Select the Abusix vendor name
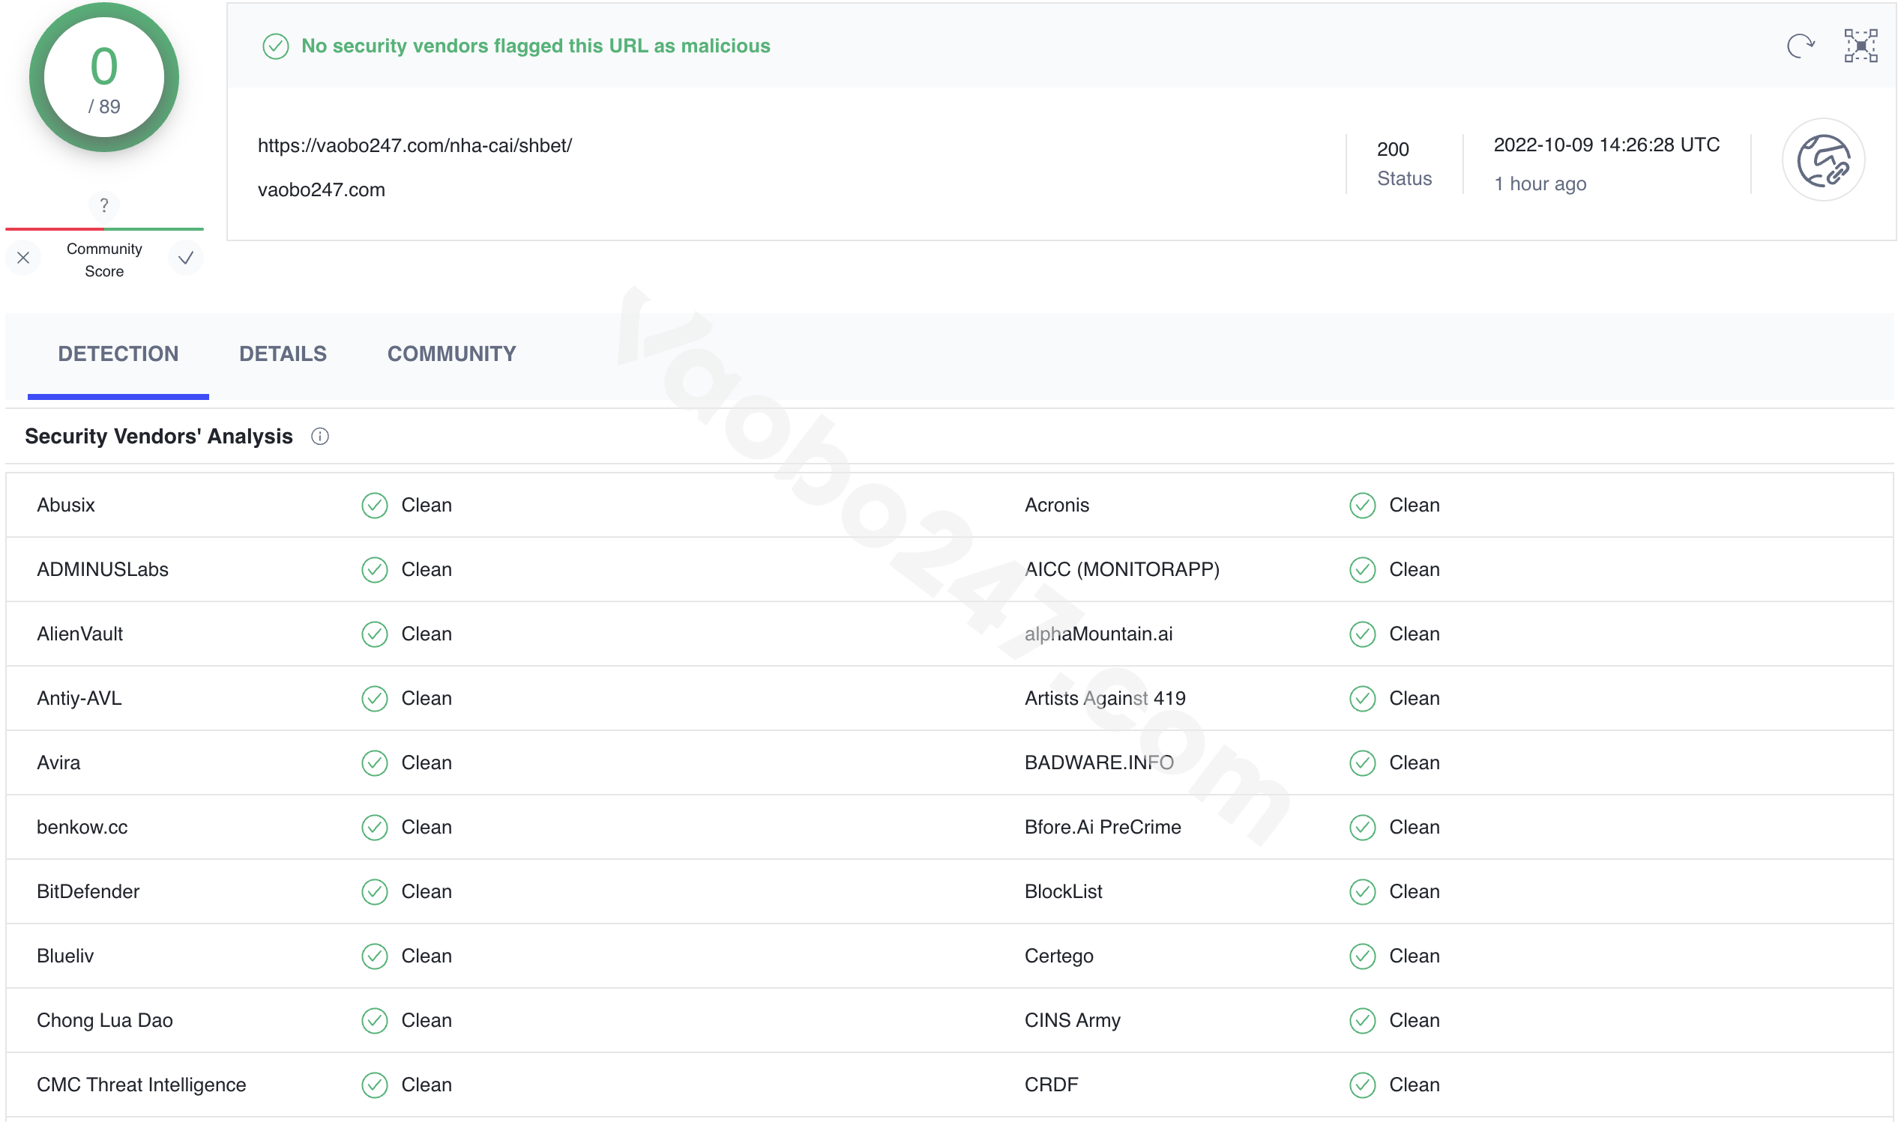1901x1122 pixels. tap(66, 505)
